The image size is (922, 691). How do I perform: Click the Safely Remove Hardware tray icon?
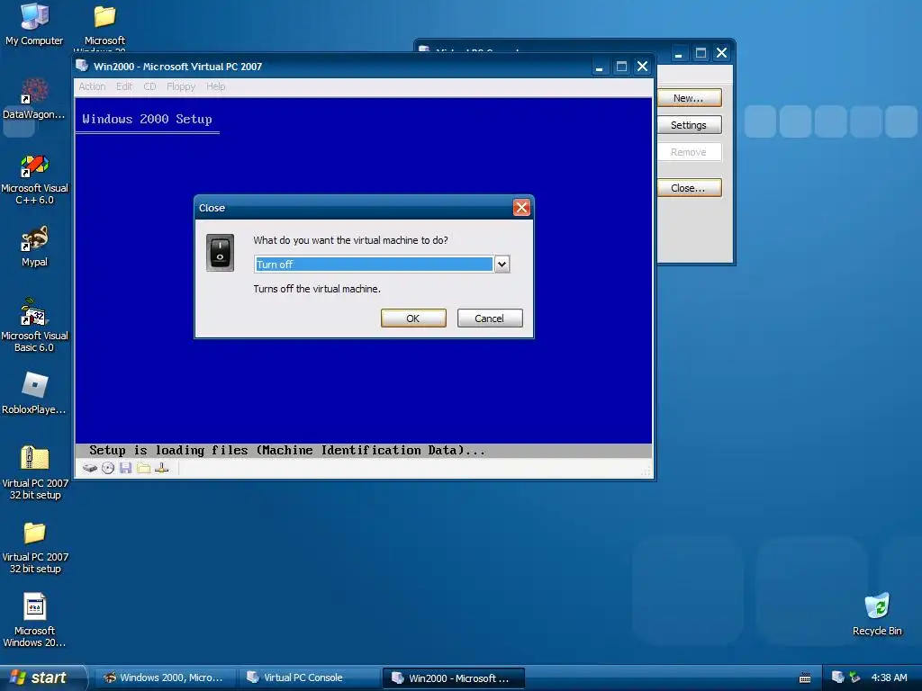click(x=855, y=678)
